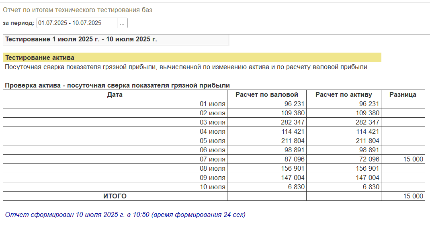Select the '05 июля' date cell
Viewport: 430px width, 247px height.
[115, 141]
